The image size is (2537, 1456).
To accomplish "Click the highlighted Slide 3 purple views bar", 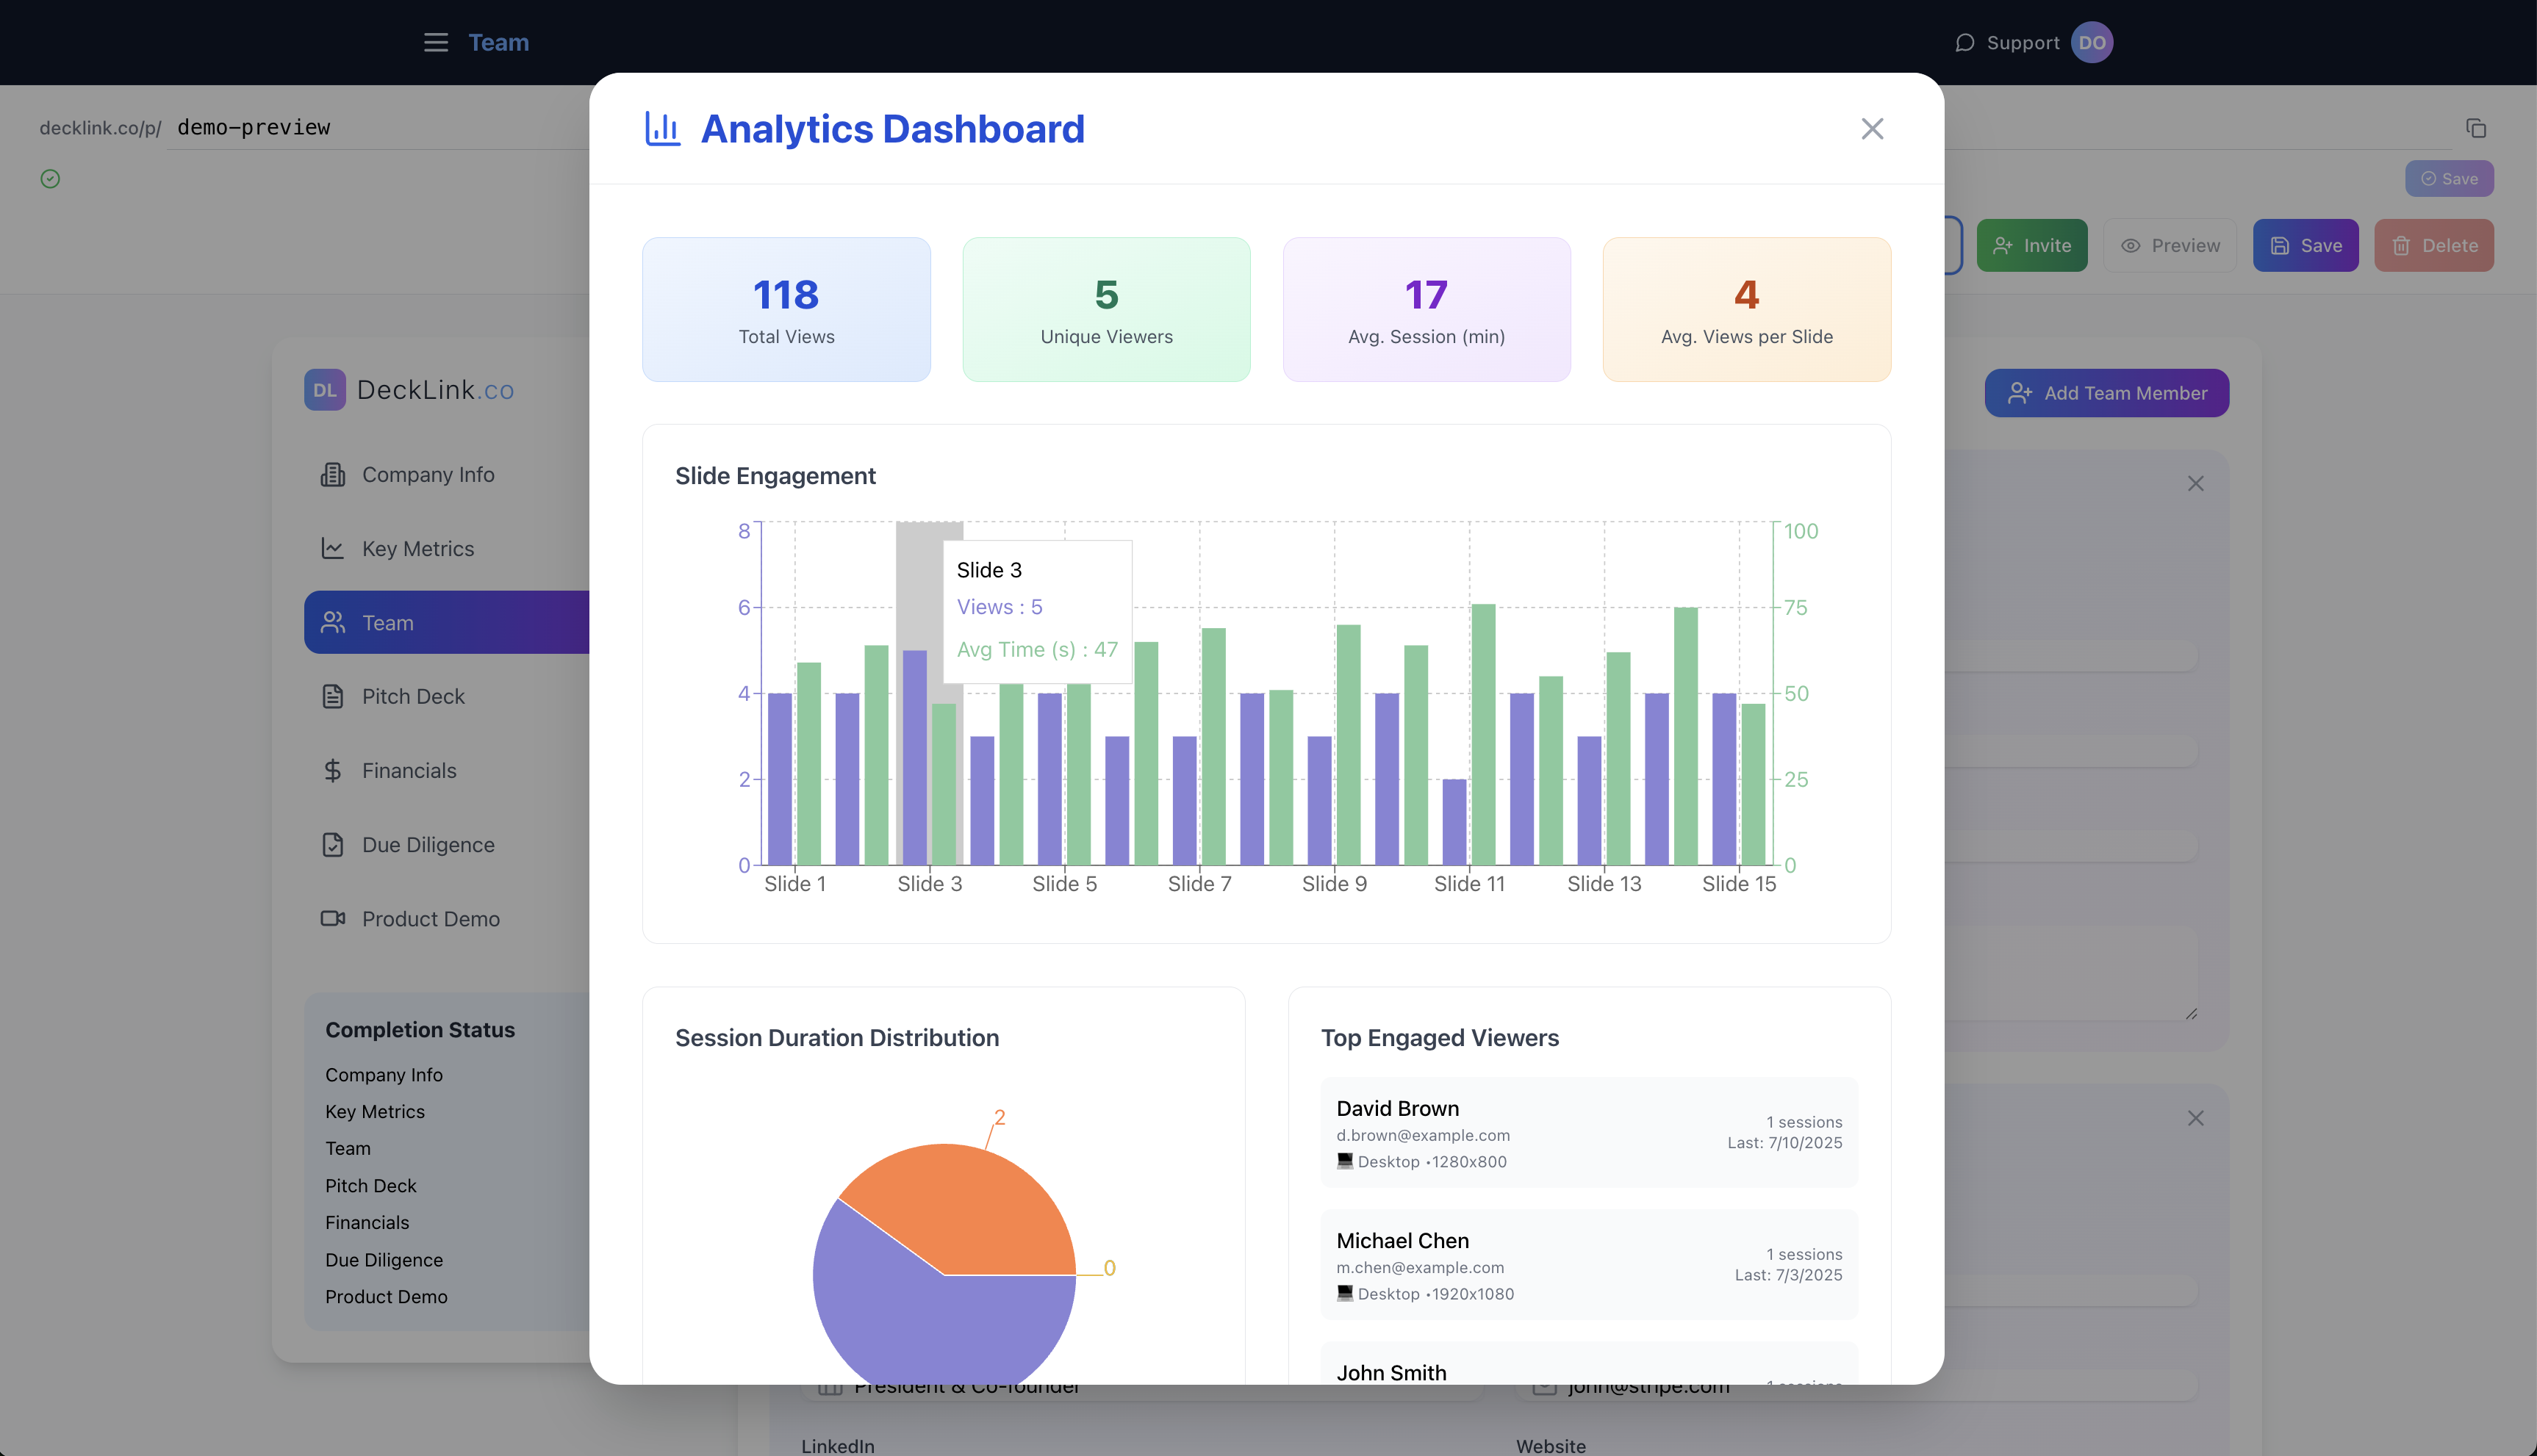I will (x=914, y=757).
